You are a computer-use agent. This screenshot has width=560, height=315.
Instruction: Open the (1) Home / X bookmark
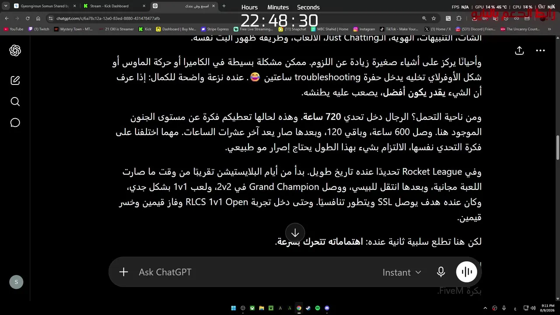point(438,29)
